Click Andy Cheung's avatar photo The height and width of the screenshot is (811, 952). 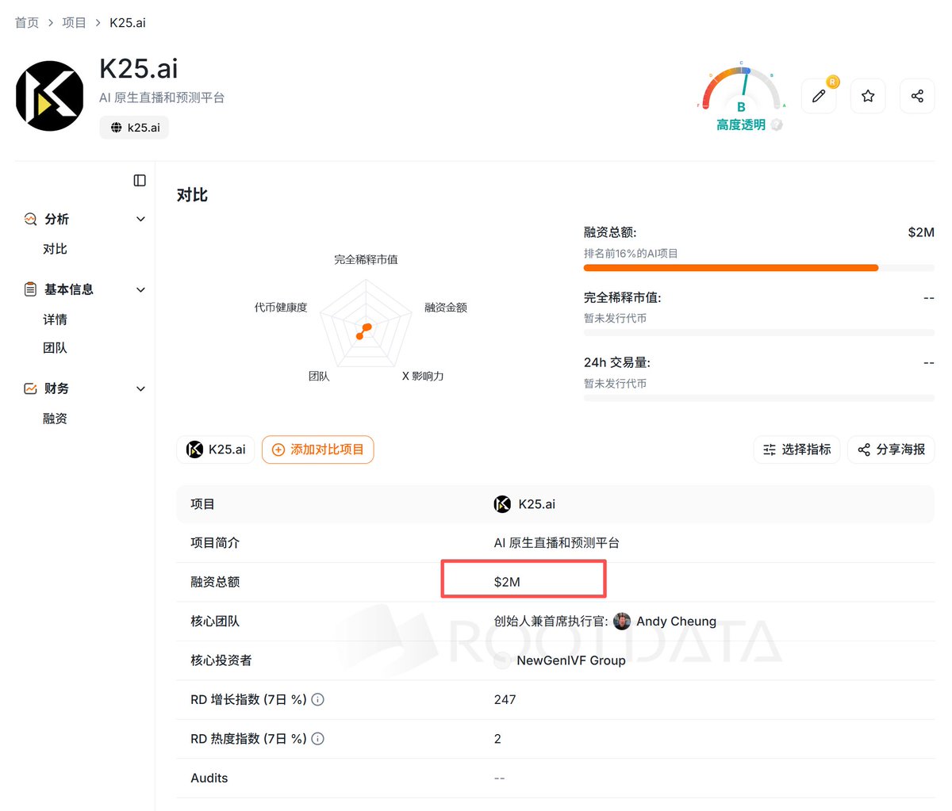click(x=622, y=621)
